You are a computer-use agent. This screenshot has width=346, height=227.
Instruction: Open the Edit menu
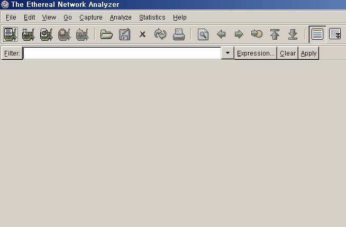29,17
